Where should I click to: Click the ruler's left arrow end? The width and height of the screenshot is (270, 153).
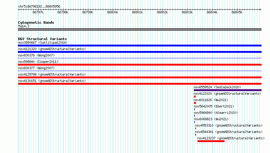[19, 10]
